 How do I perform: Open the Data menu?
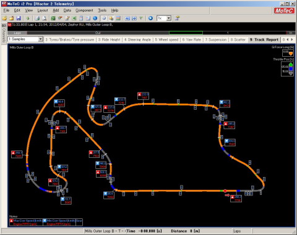coord(67,10)
